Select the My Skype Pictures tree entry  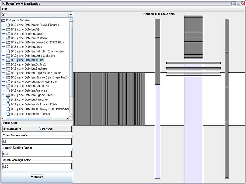35,25
